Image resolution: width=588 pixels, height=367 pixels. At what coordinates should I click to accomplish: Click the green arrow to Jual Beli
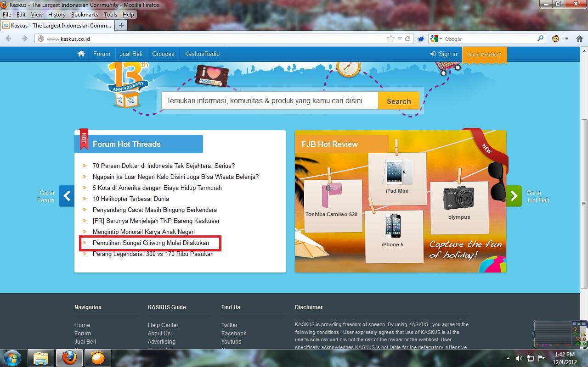tap(514, 196)
